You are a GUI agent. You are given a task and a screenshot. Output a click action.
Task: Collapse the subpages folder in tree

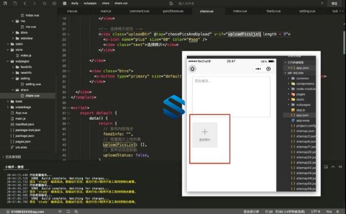coord(8,61)
